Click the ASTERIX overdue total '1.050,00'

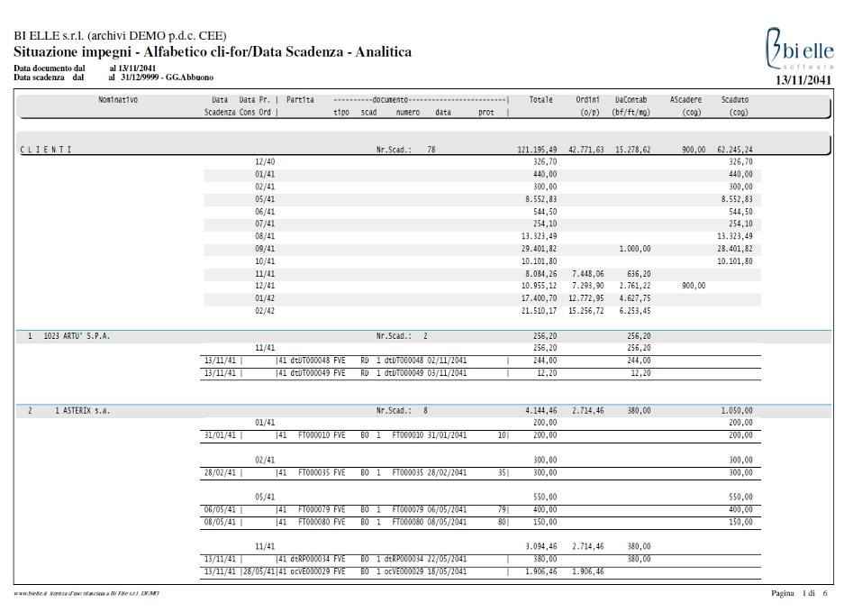coord(737,410)
